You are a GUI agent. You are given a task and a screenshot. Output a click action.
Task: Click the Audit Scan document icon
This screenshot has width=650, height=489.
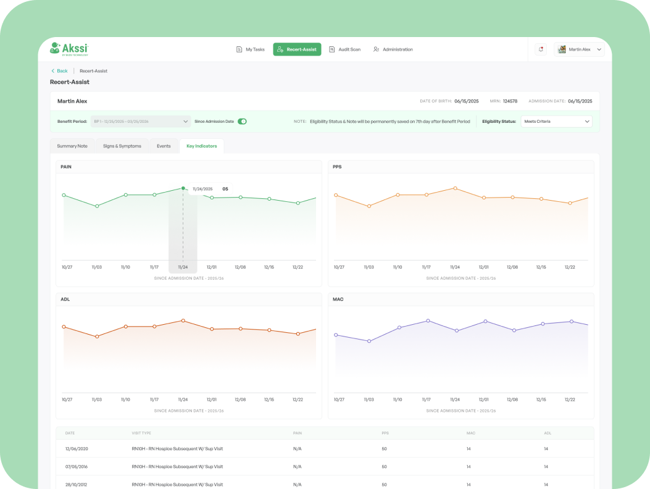[x=332, y=49]
